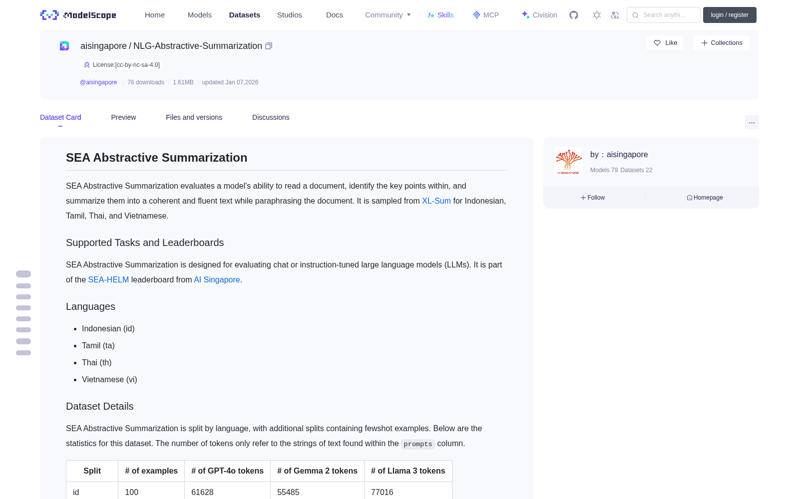Switch to the Preview tab
Image resolution: width=799 pixels, height=499 pixels.
pyautogui.click(x=123, y=117)
